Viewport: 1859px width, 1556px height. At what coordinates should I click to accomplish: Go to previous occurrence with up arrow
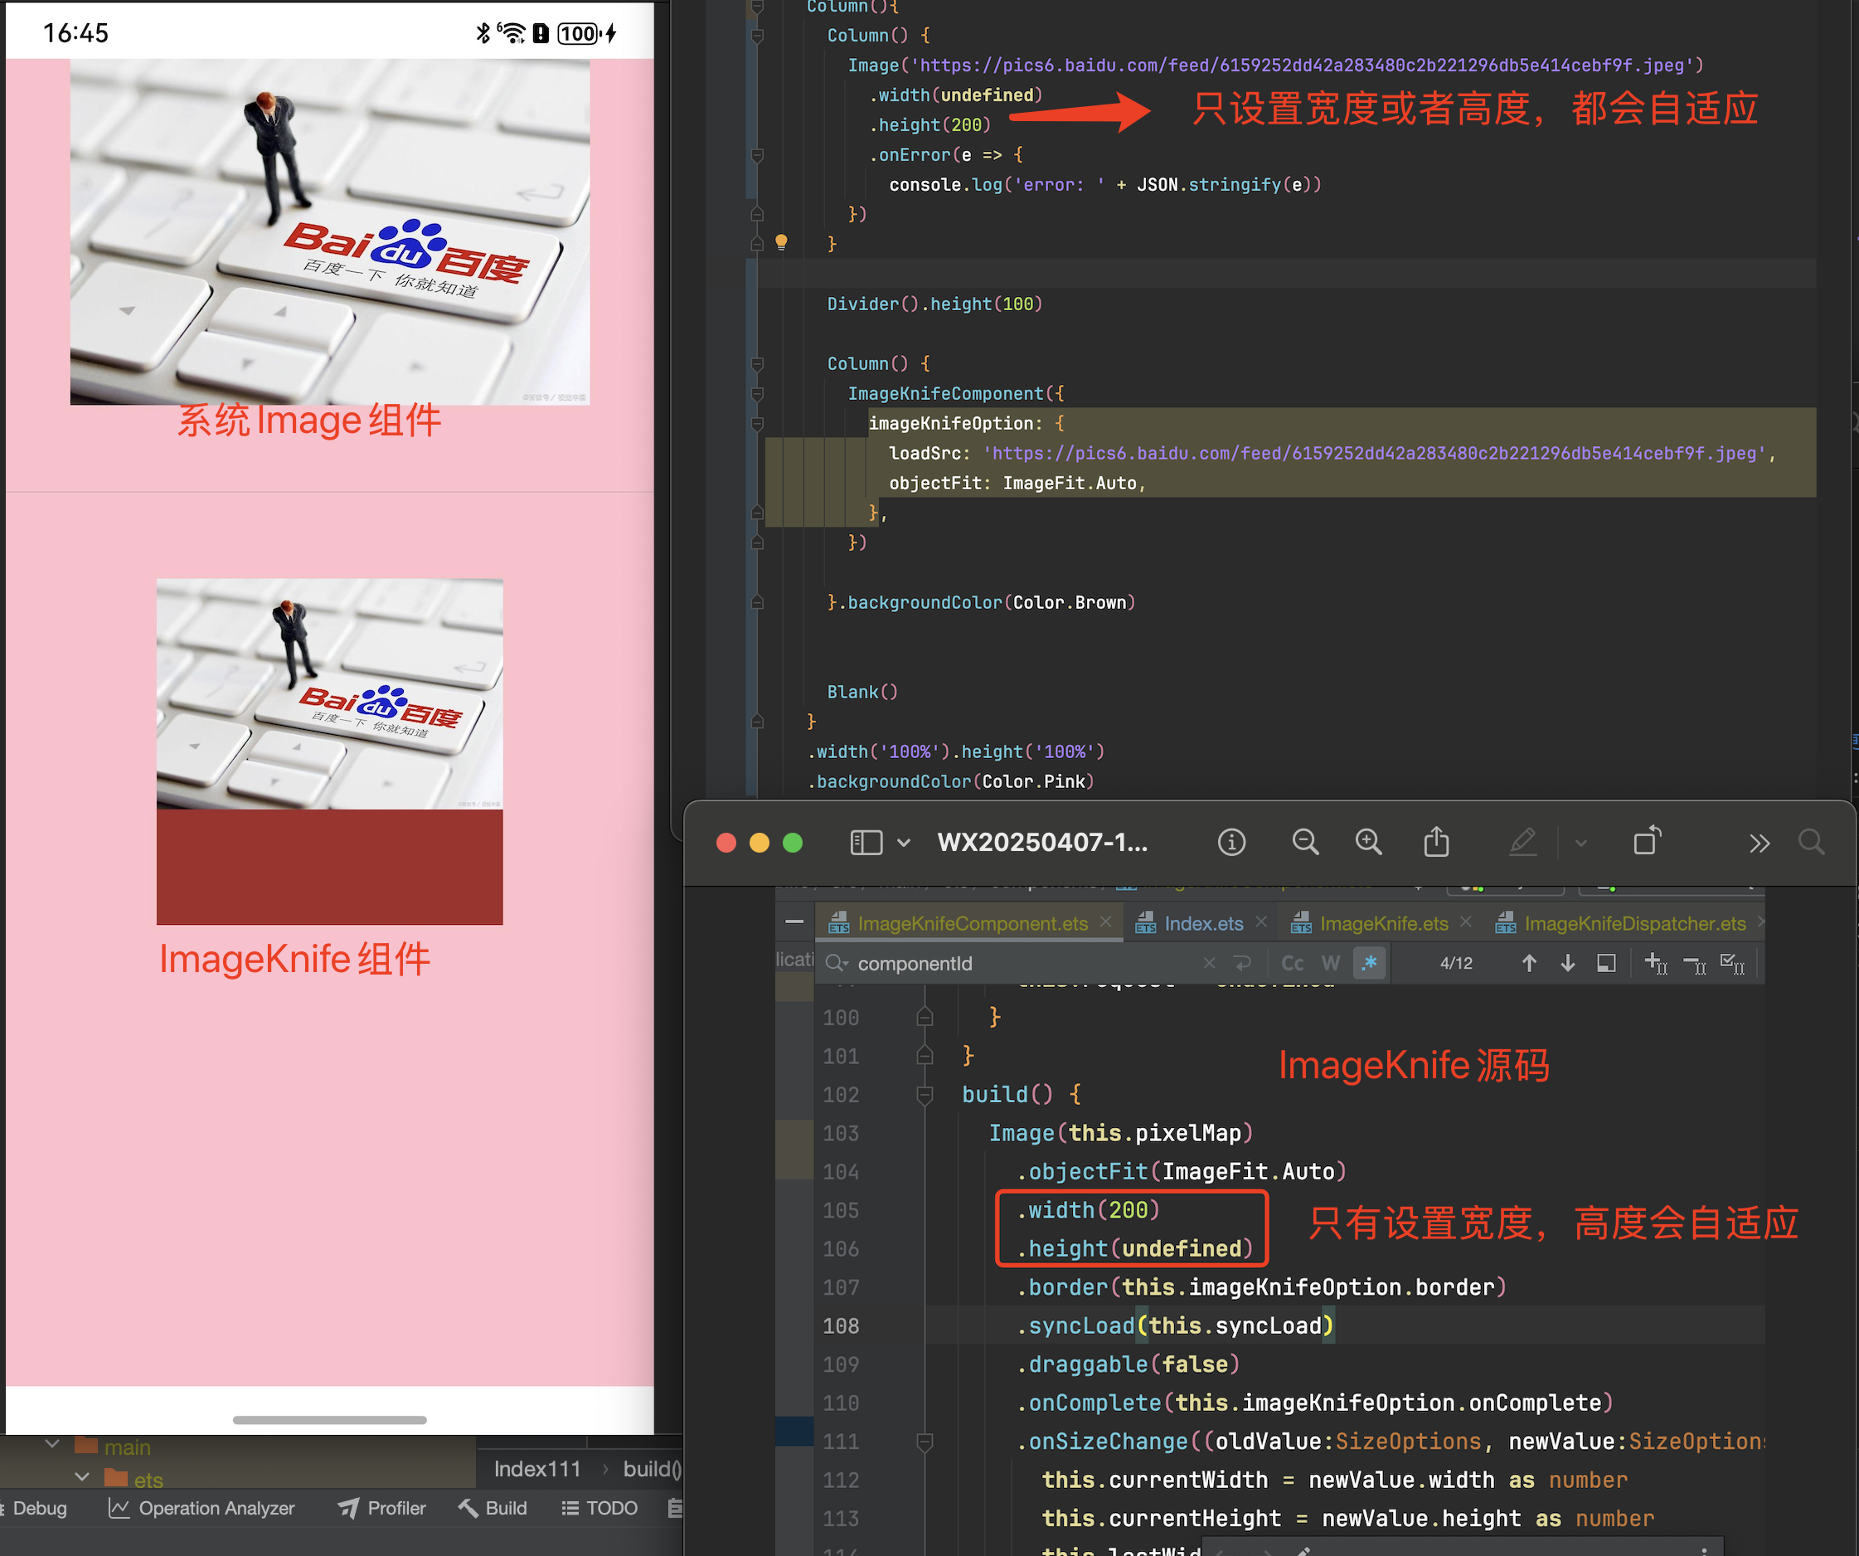pyautogui.click(x=1529, y=963)
